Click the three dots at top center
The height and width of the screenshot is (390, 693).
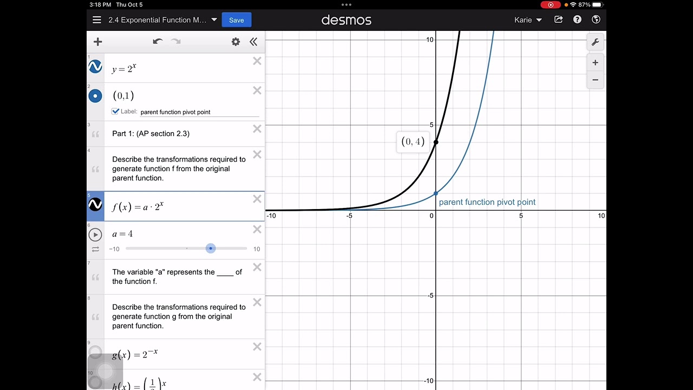[346, 4]
